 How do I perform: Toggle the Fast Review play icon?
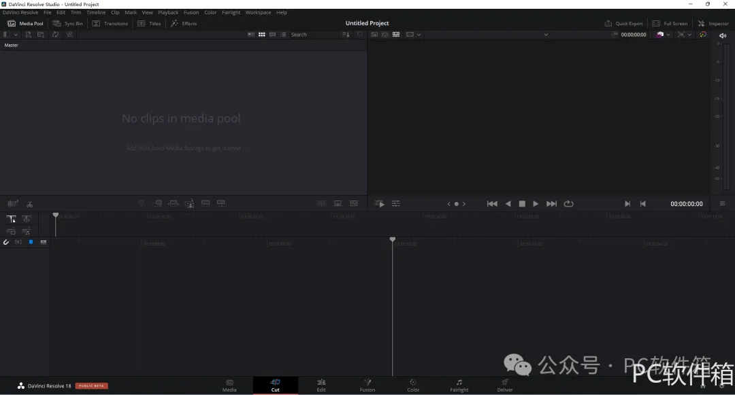[x=380, y=203]
